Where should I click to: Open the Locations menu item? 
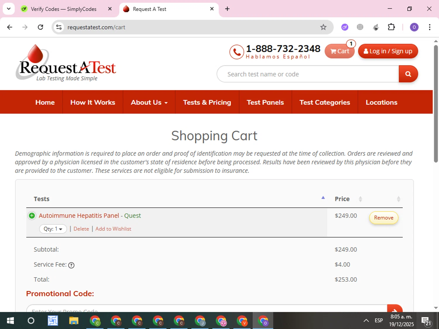coord(381,102)
